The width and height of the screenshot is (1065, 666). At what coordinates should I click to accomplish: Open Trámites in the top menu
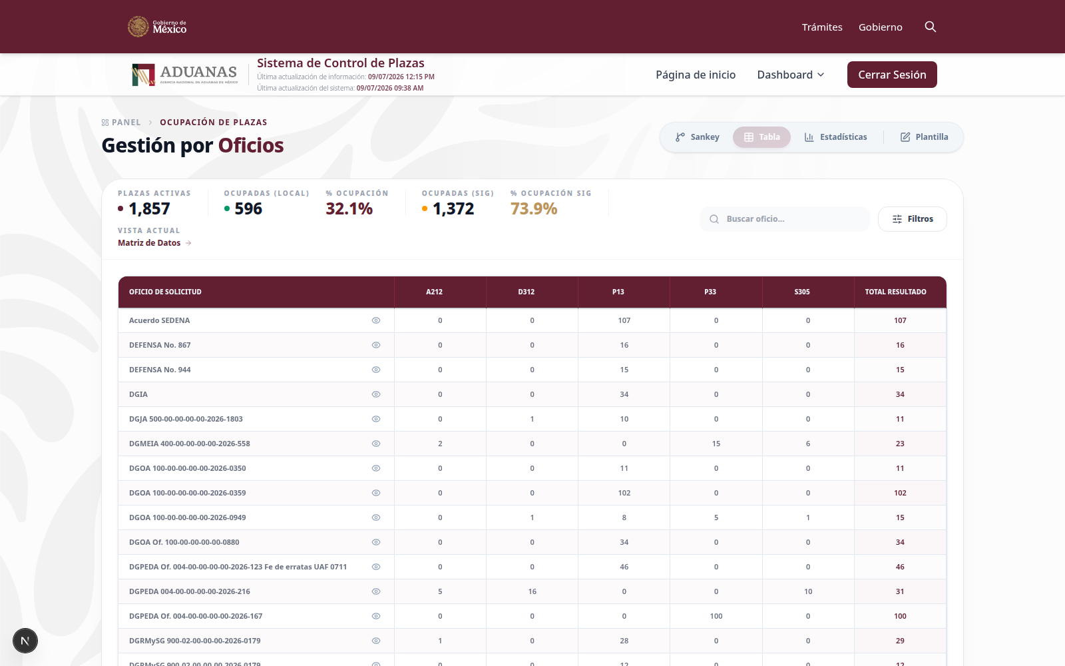point(822,27)
